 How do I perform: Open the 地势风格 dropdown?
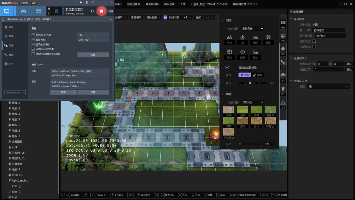point(252,29)
